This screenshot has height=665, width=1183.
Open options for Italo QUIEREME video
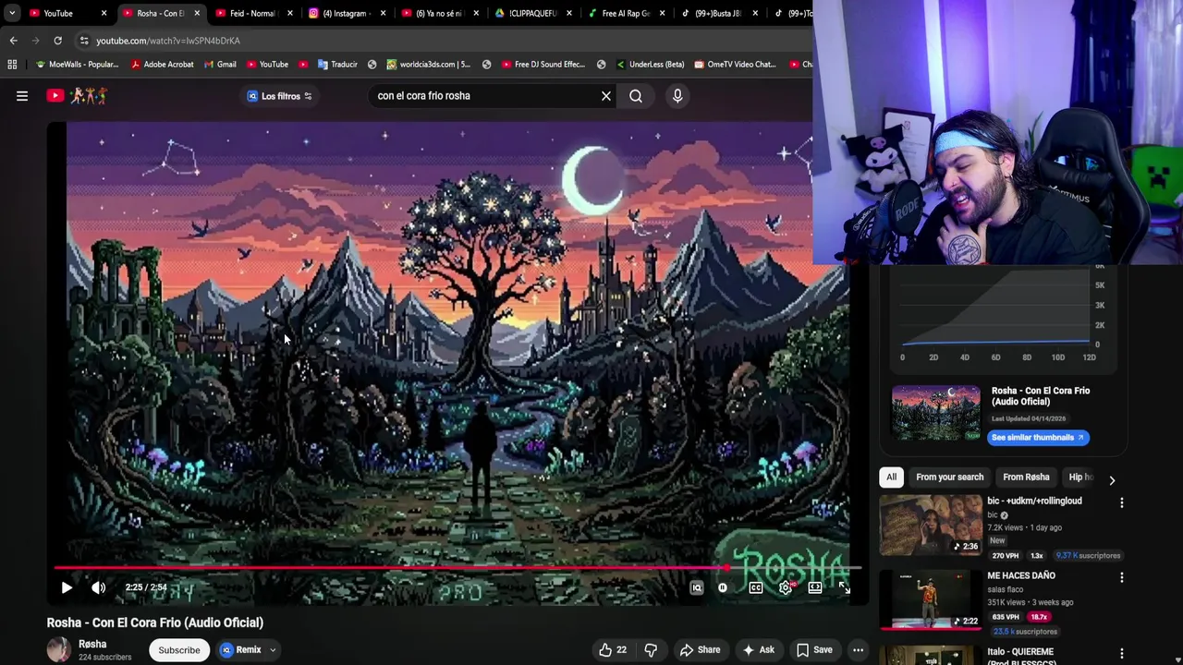(1122, 654)
